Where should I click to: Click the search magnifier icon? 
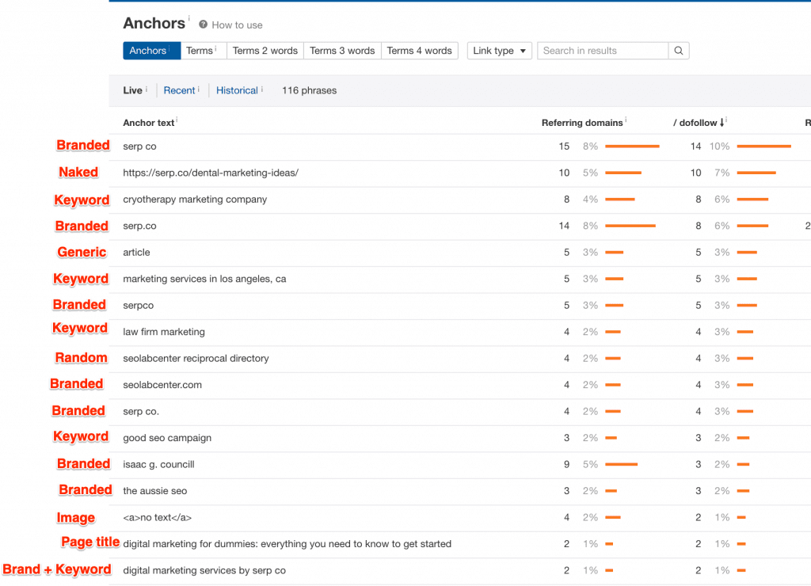point(679,51)
